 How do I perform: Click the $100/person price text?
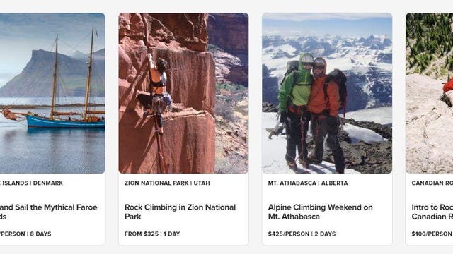[x=432, y=234]
